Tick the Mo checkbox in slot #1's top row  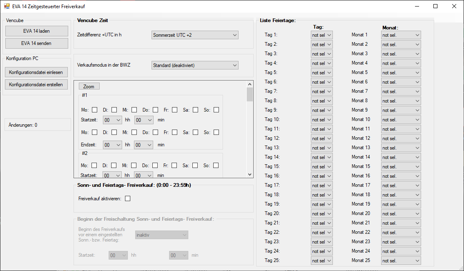(94, 110)
